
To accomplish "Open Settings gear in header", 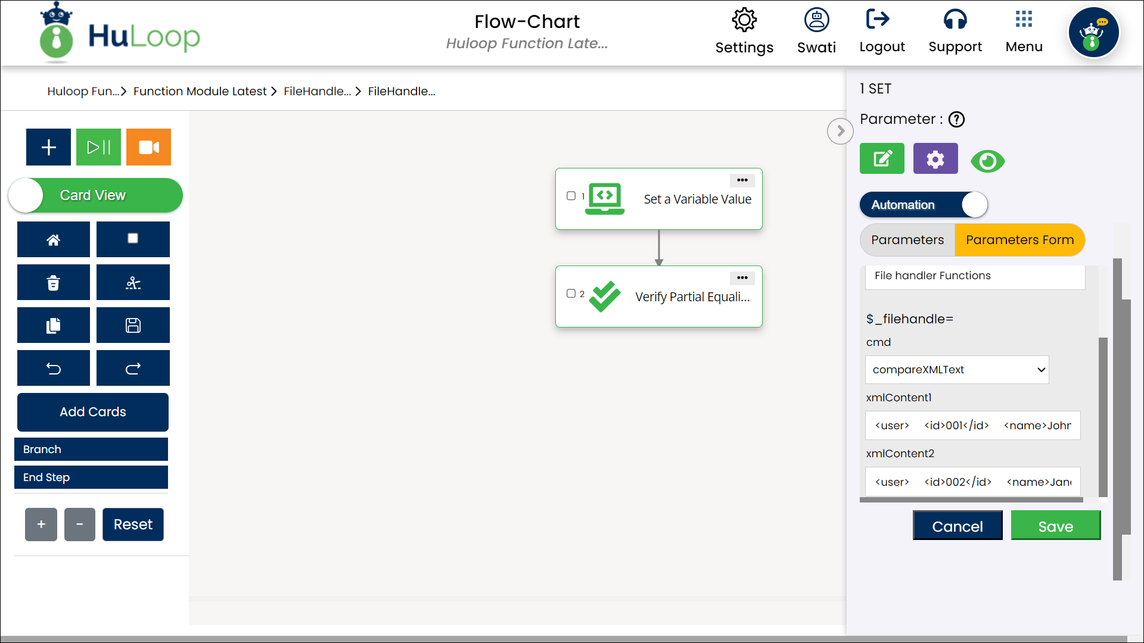I will click(x=744, y=20).
